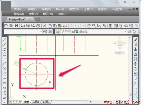Screen dimensions: 141x105
Task: Expand the WCS coordinate dropdown
Action: 123,53
